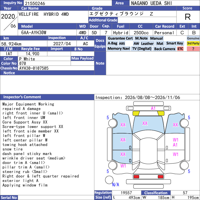Click rear right wheel in diagram
200x200 pixels.
coord(184,165)
